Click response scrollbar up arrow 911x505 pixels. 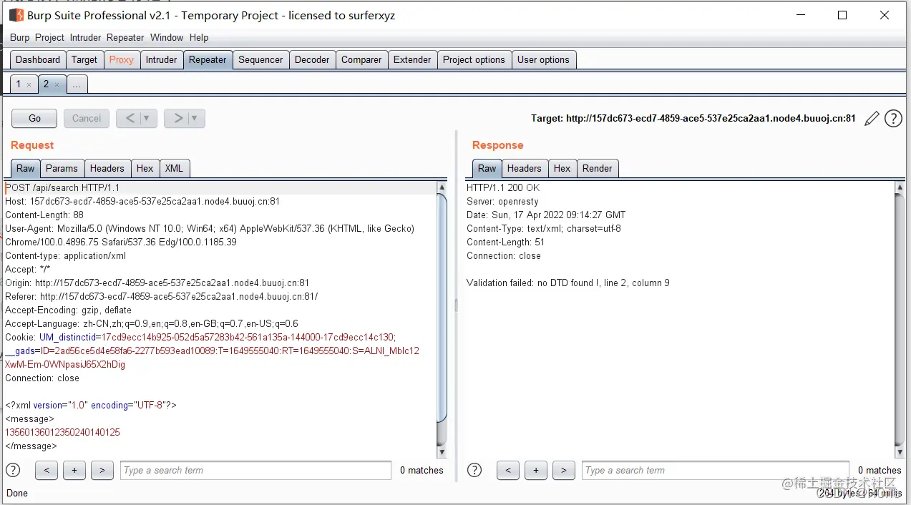900,187
